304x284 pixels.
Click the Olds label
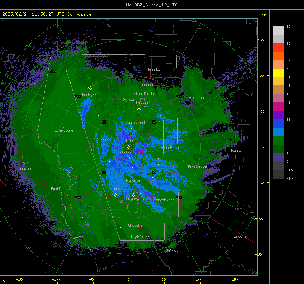pos(129,141)
